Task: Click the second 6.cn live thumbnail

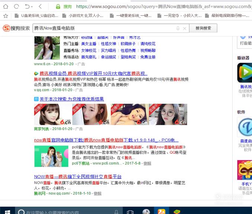Action: click(x=91, y=114)
